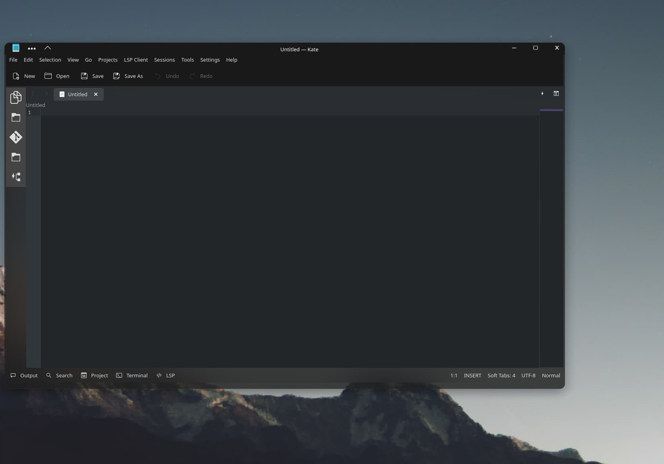The image size is (664, 464).
Task: Click the split view icon
Action: pyautogui.click(x=556, y=93)
